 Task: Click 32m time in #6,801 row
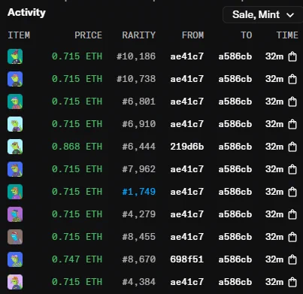tap(274, 102)
